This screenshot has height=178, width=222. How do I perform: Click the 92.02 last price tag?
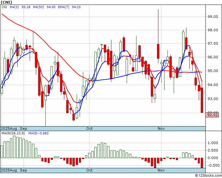tap(213, 115)
